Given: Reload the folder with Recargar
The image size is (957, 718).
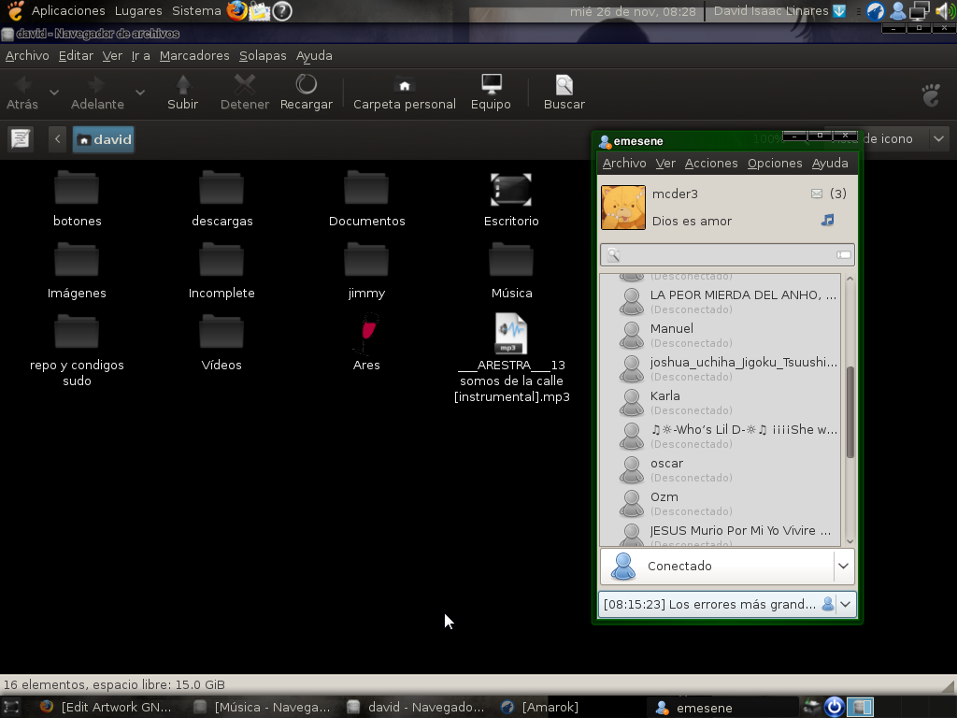Looking at the screenshot, I should tap(307, 93).
